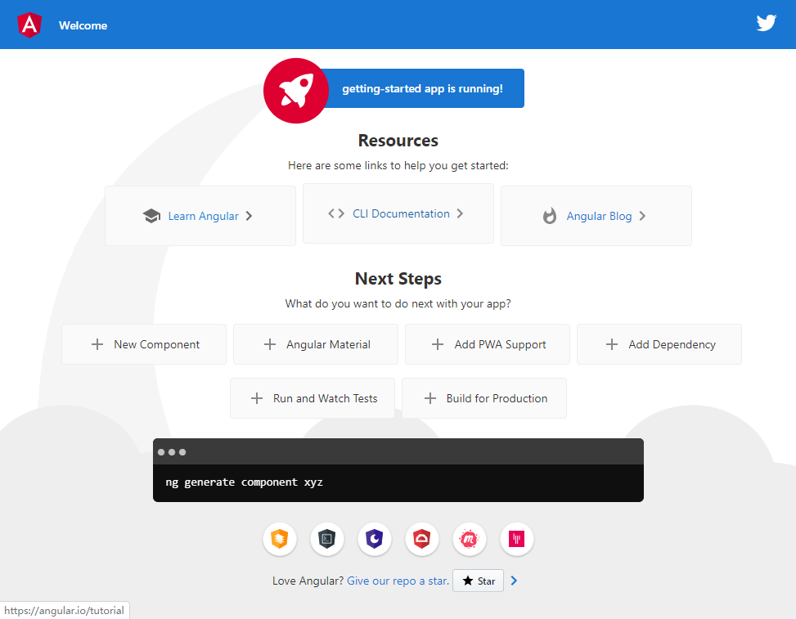Open the purple crescent shield logo link

[x=375, y=539]
